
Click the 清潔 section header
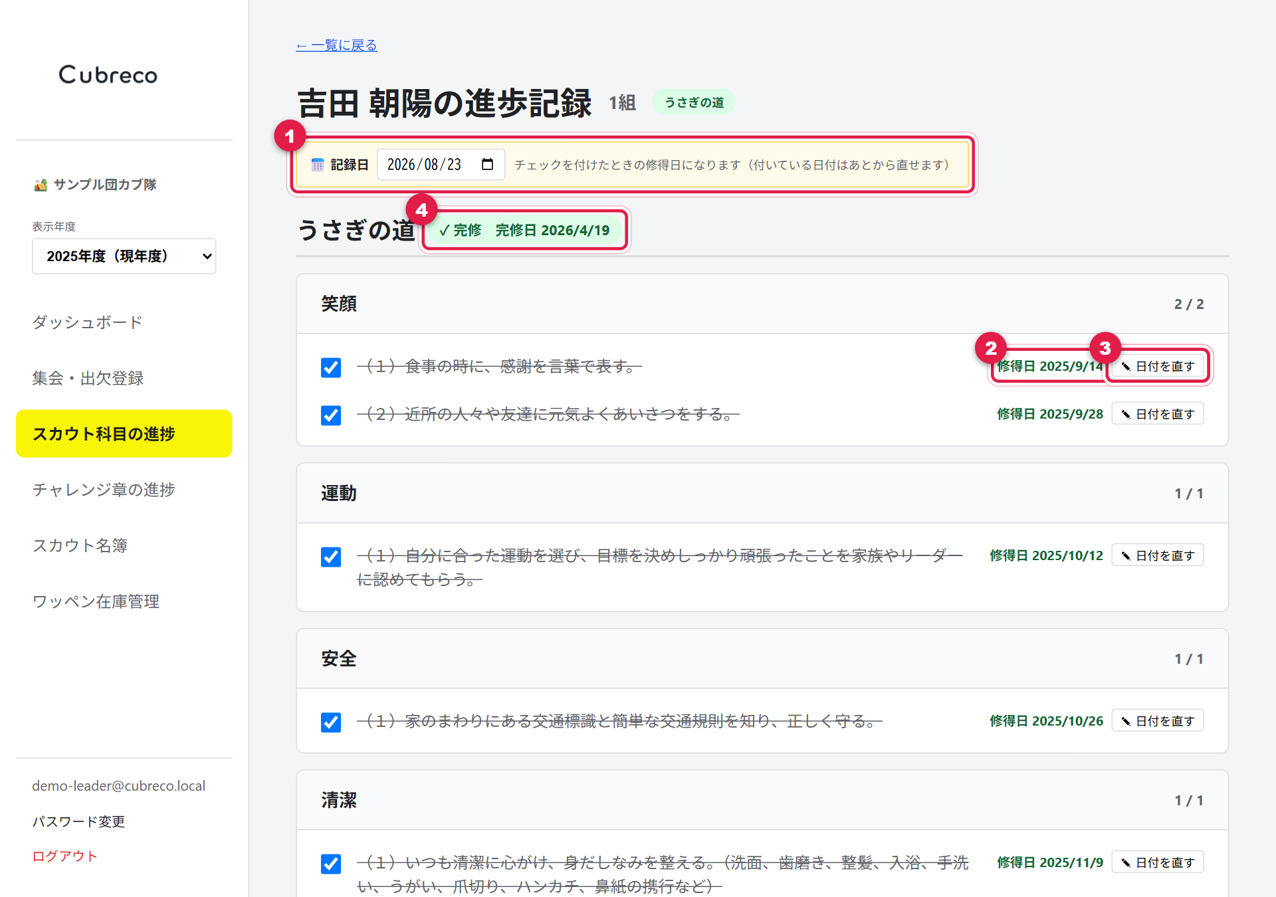click(762, 800)
